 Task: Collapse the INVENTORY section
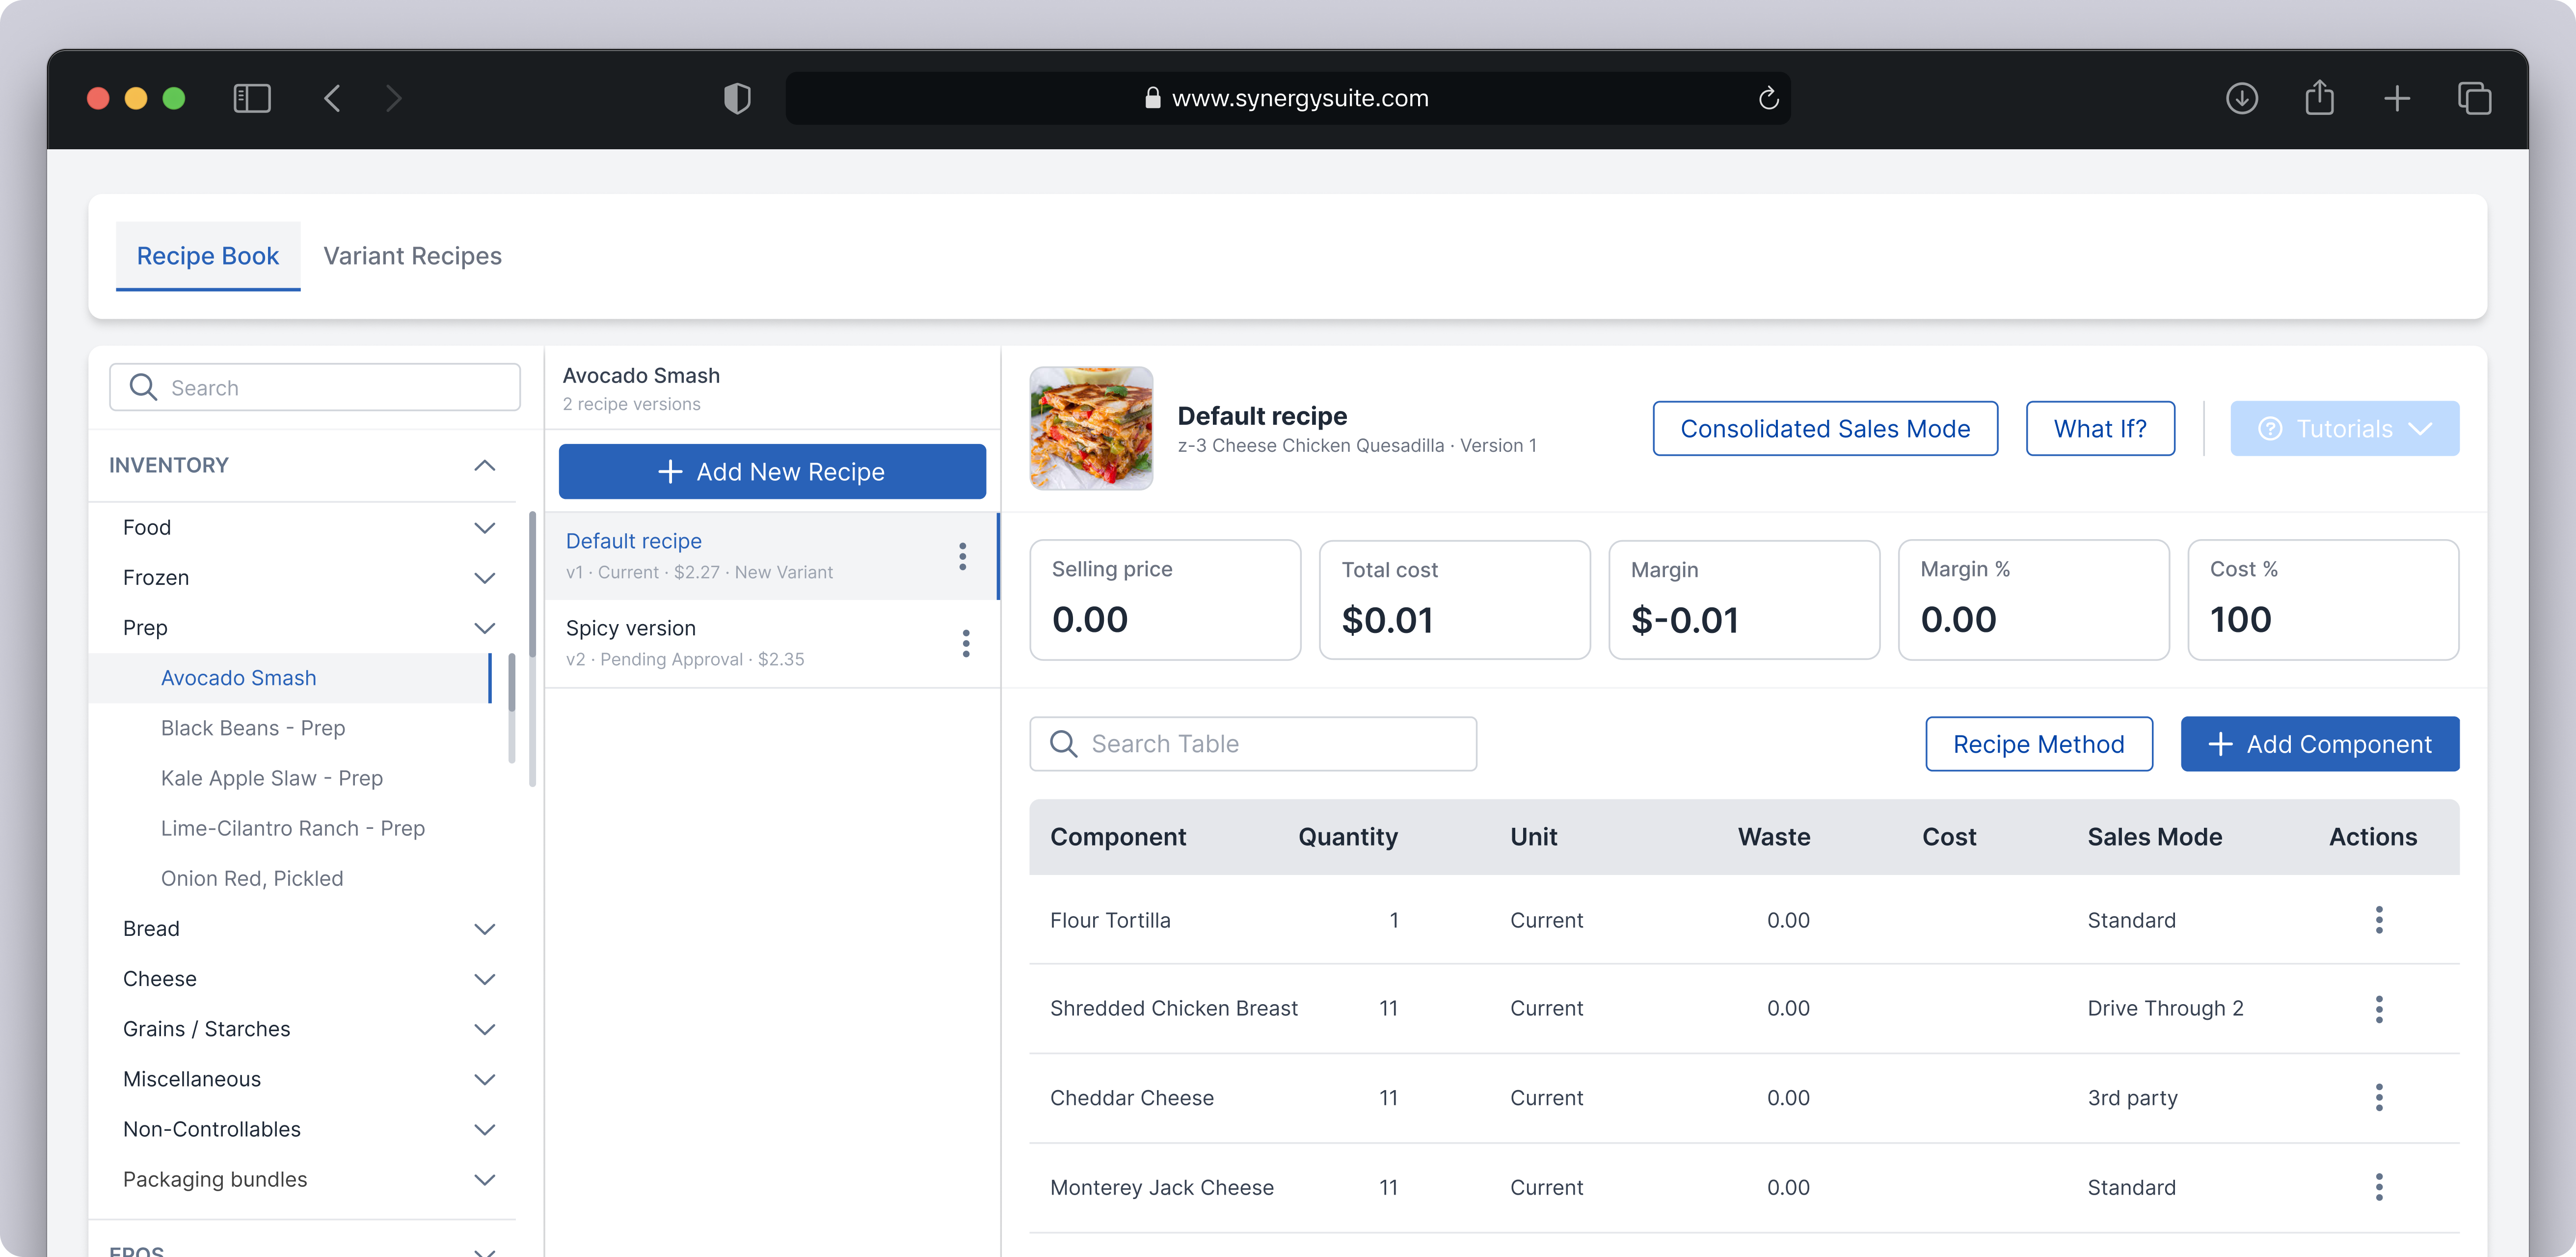[484, 465]
